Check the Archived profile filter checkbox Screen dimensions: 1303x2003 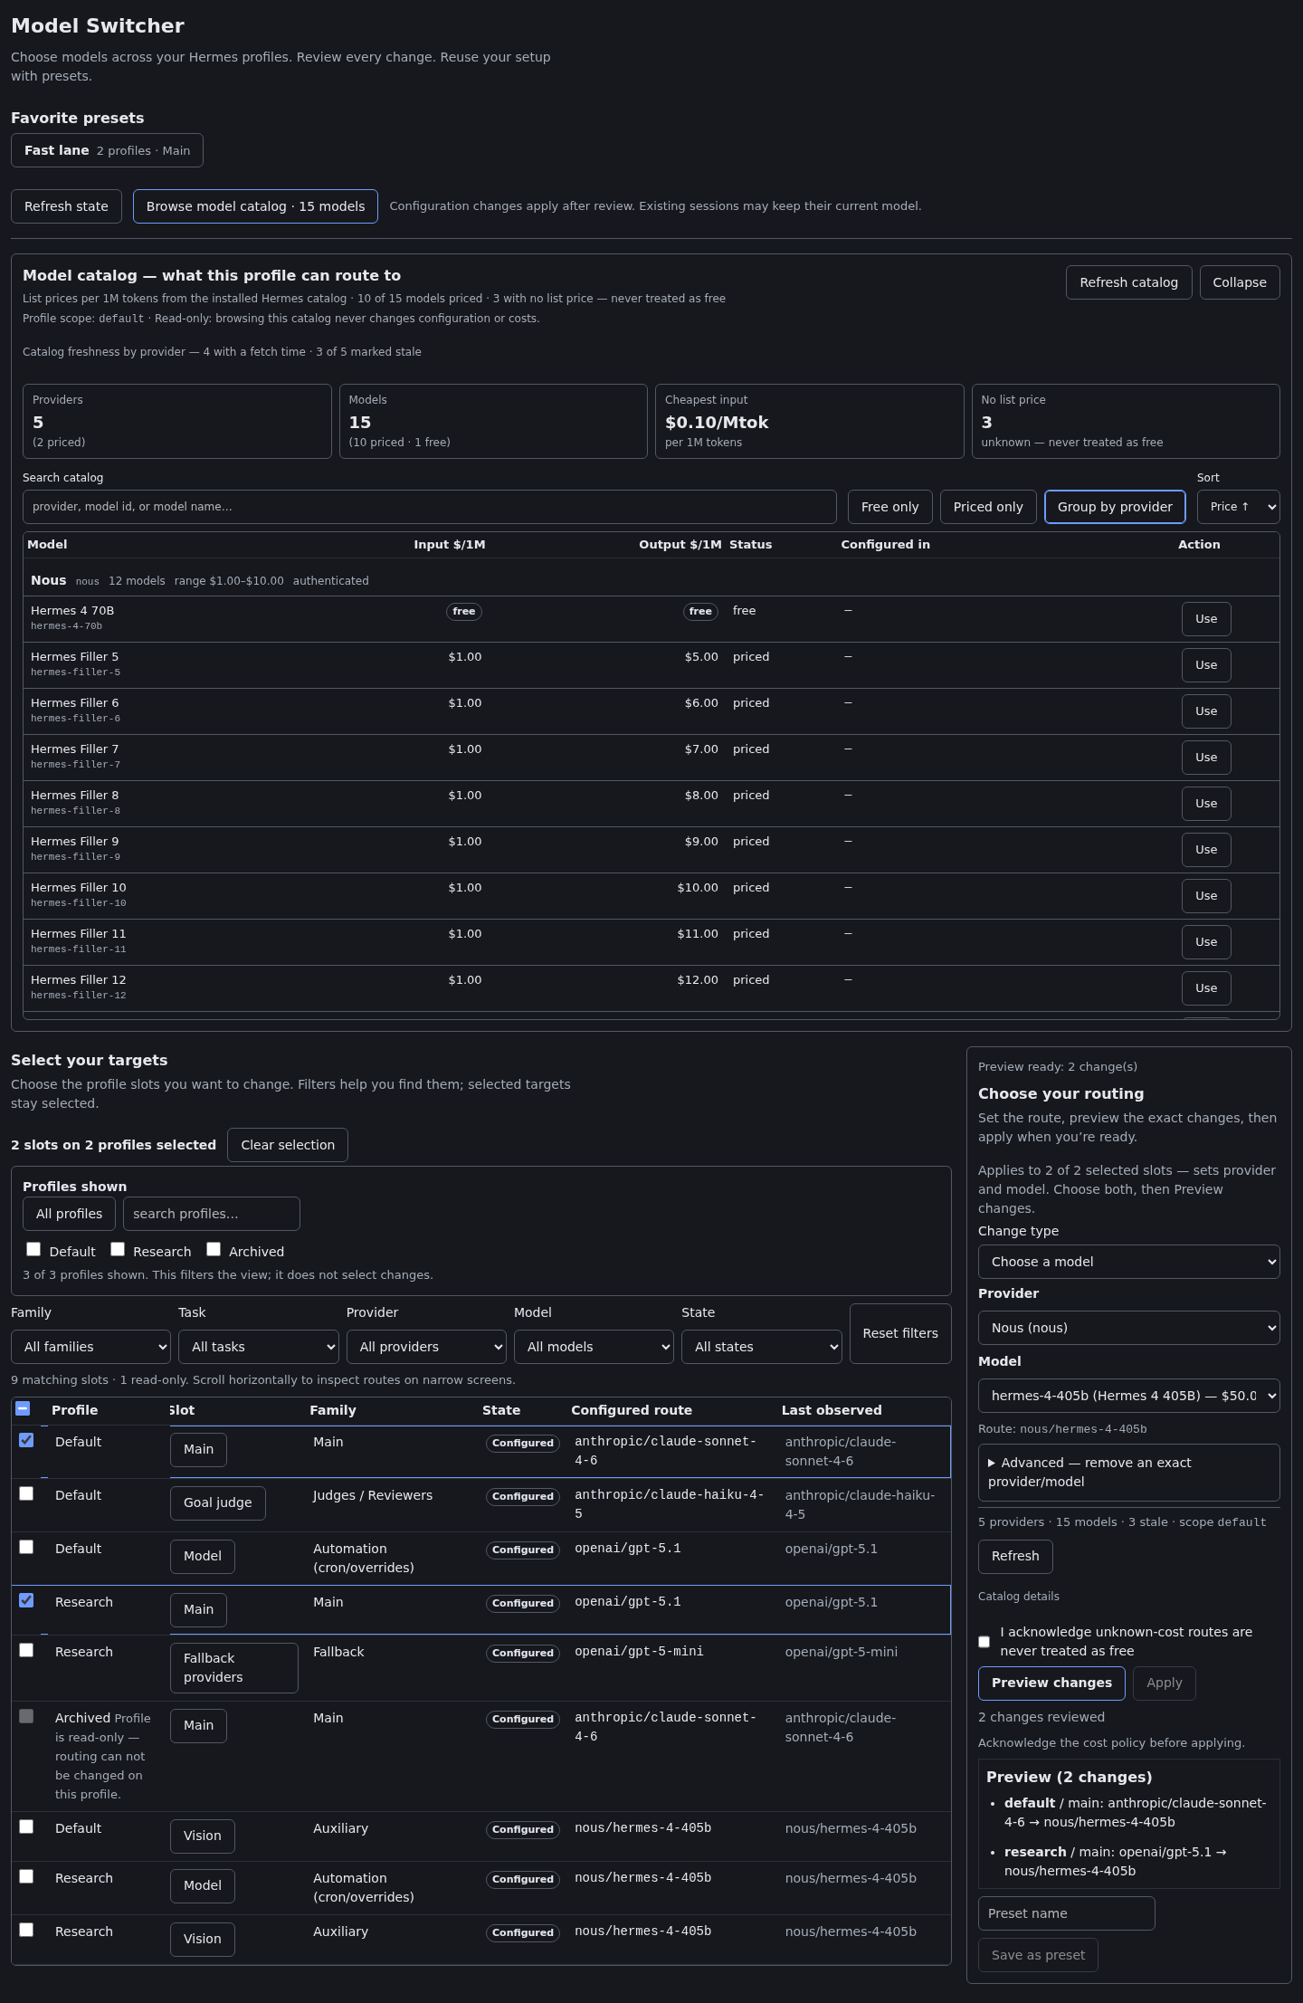214,1249
